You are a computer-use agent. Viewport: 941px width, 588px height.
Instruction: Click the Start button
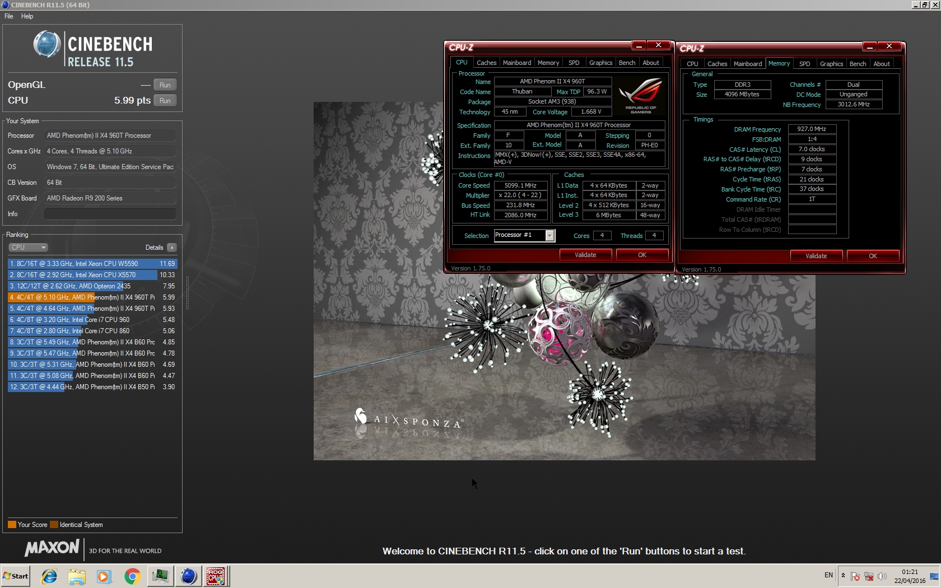coord(16,576)
